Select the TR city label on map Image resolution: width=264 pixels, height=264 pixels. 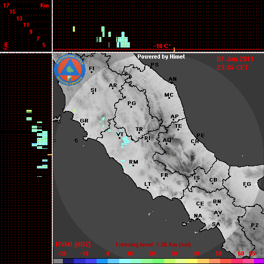coord(139,129)
